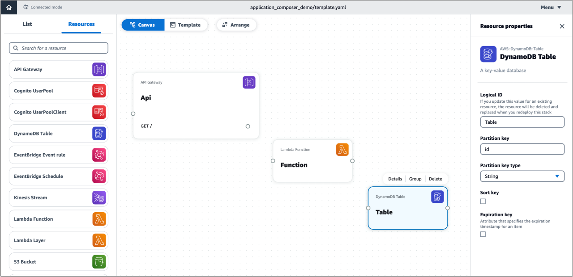Screen dimensions: 573x277
Task: Select the Table card title on canvas
Action: point(384,212)
